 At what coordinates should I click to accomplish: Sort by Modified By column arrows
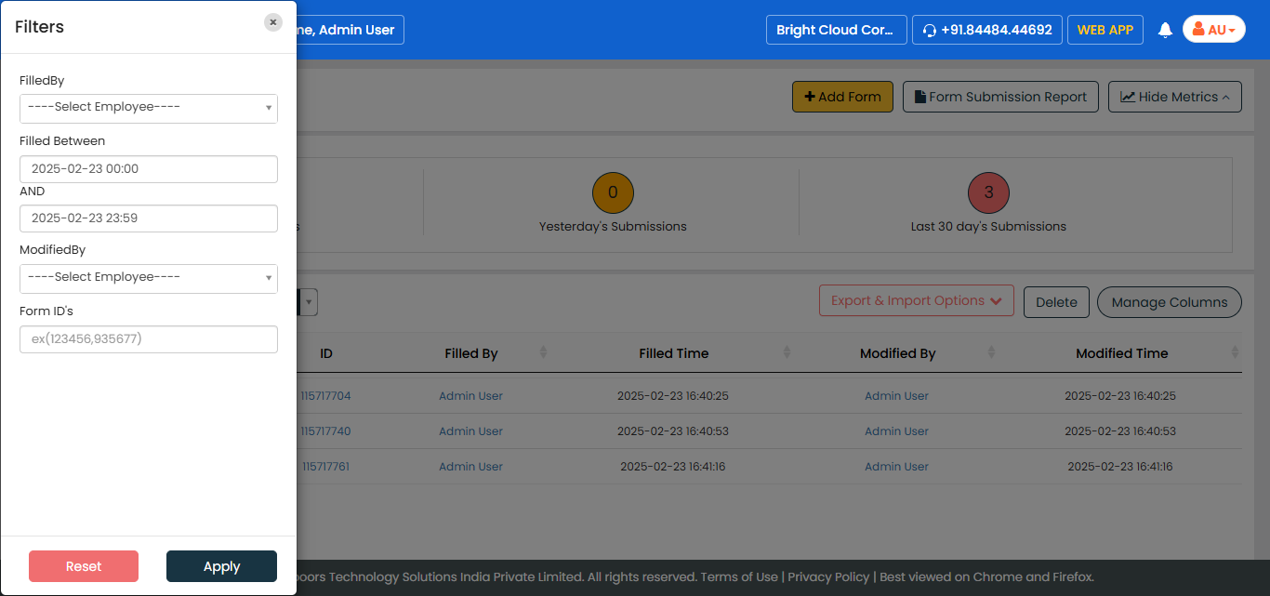[x=992, y=353]
